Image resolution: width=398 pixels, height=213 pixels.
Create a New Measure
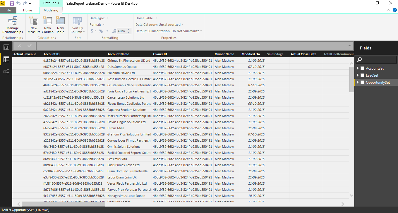[x=34, y=25]
